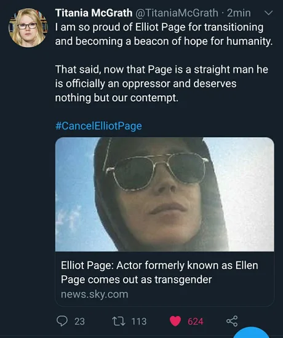
Task: Open Titania McGrath's profile avatar
Action: click(28, 28)
